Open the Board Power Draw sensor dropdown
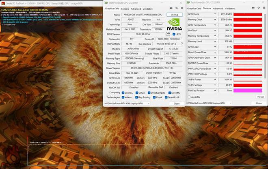 click(x=215, y=52)
